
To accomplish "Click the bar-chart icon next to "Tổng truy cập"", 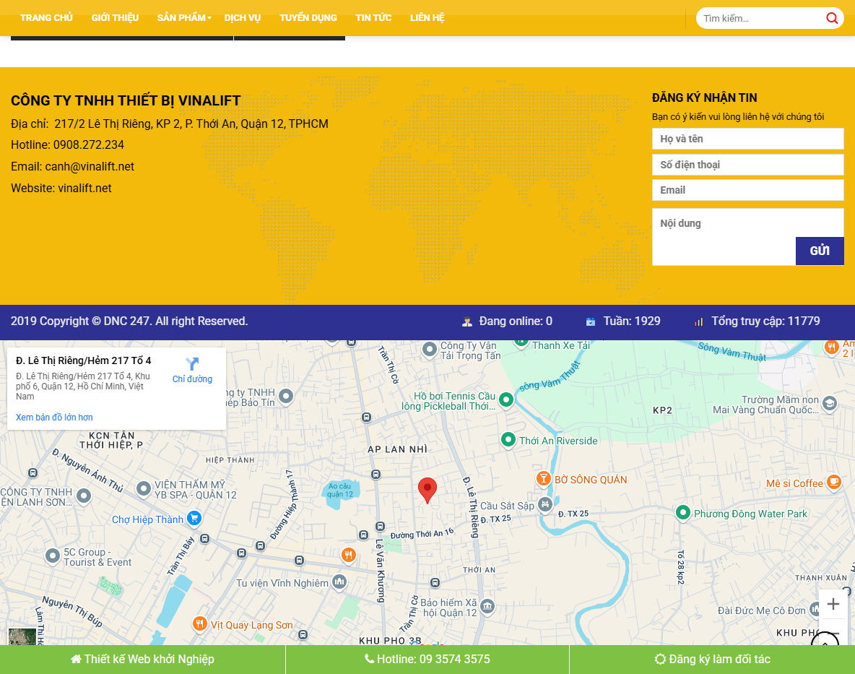I will pos(698,321).
